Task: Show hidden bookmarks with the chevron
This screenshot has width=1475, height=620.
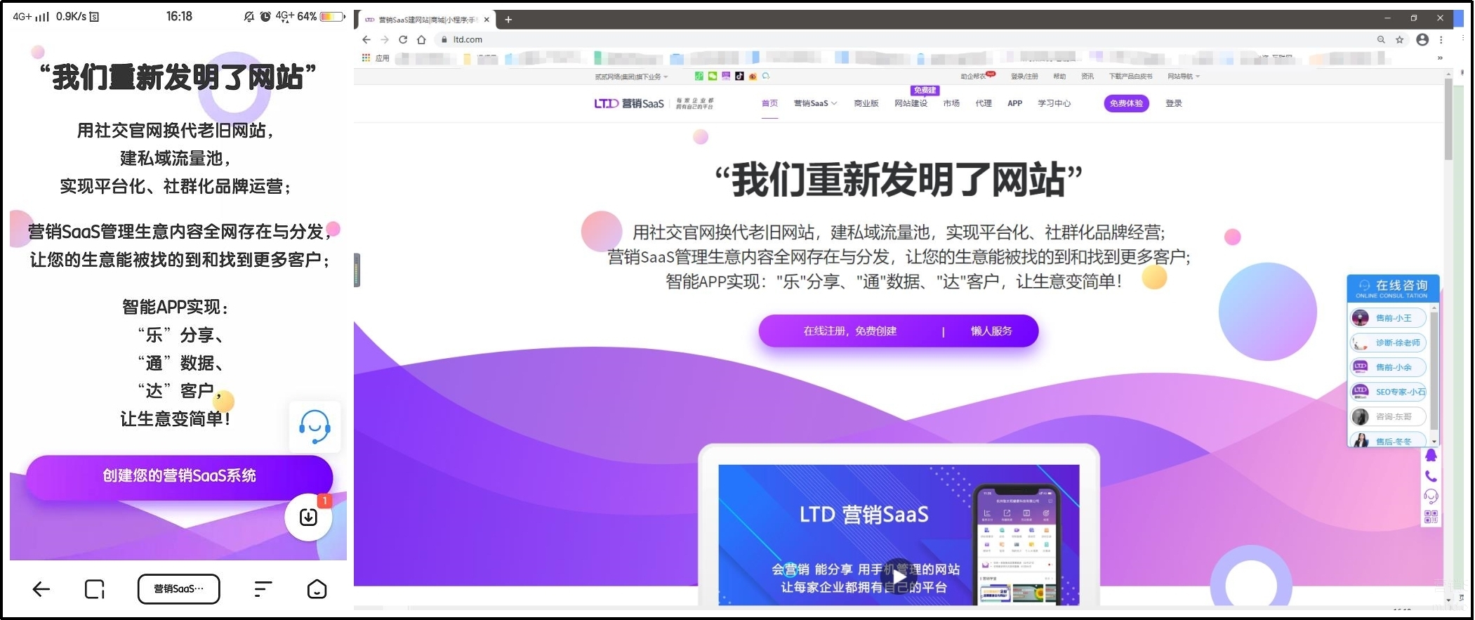Action: (1440, 58)
